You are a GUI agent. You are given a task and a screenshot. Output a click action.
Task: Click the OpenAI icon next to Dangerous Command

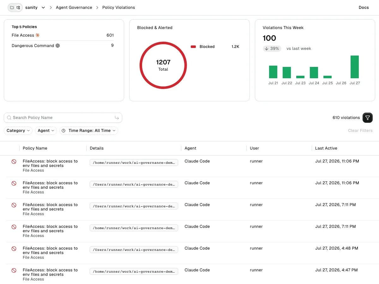(57, 46)
